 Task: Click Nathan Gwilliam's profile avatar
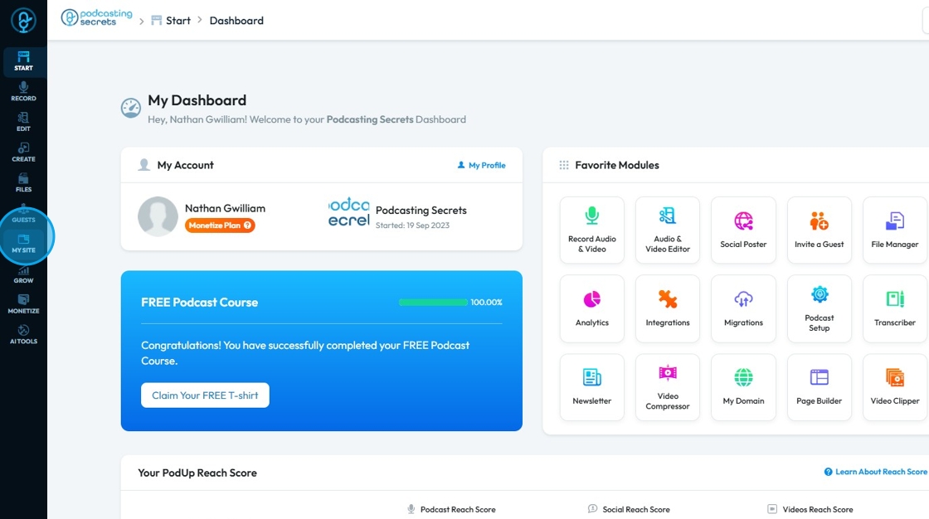[158, 216]
